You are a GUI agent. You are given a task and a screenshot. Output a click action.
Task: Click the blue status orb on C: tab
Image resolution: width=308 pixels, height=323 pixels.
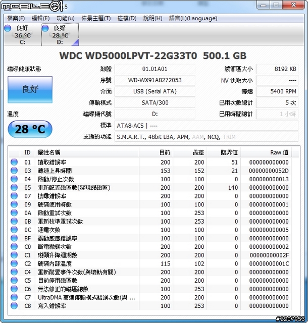8,28
